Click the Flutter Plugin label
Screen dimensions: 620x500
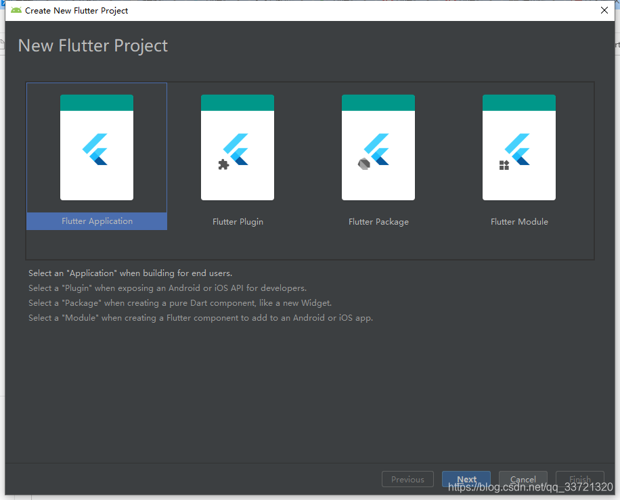[238, 222]
